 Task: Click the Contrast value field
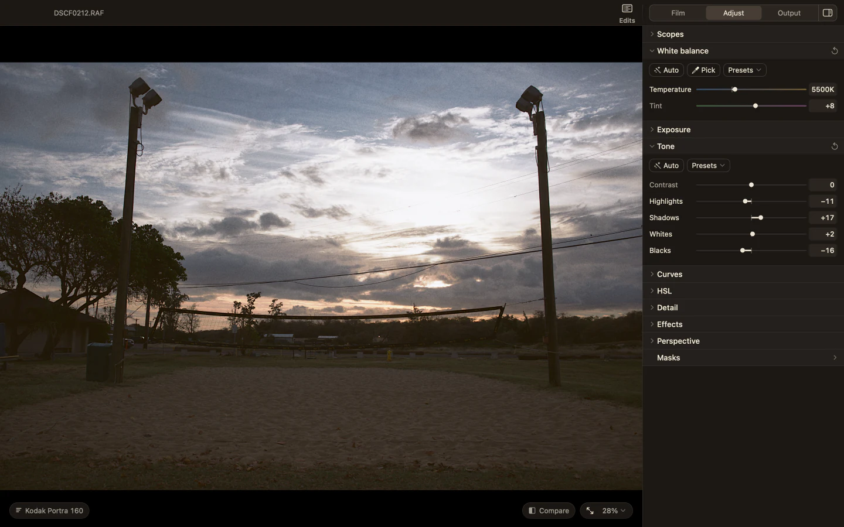(x=823, y=185)
